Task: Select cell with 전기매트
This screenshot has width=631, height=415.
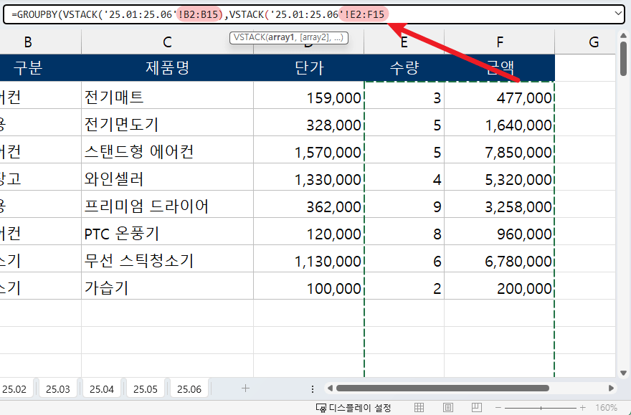Action: point(167,95)
